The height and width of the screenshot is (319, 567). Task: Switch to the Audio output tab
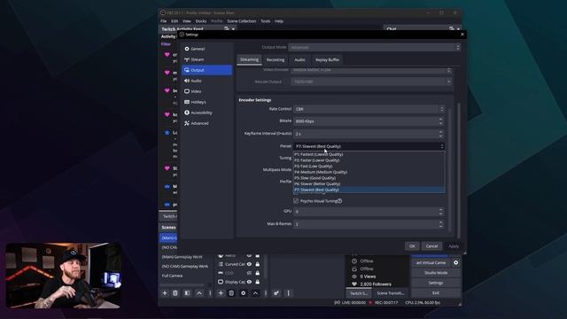click(x=299, y=59)
